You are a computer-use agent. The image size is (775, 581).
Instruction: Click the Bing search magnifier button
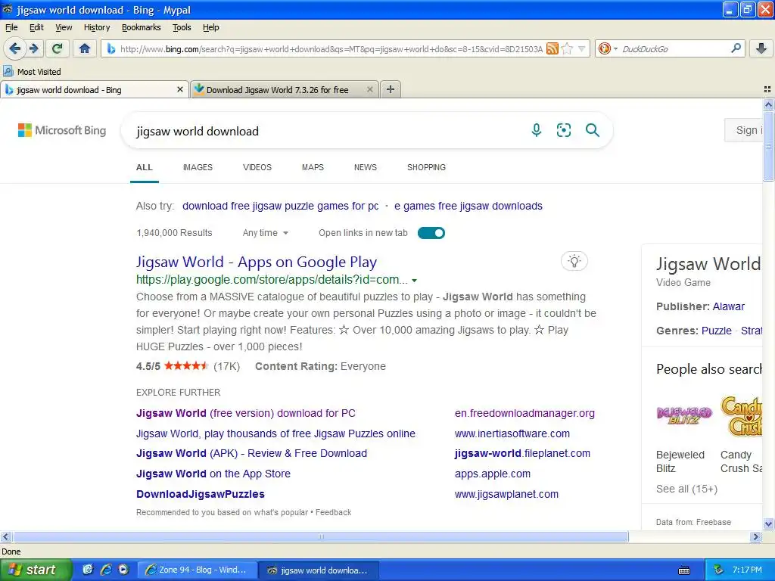(592, 130)
